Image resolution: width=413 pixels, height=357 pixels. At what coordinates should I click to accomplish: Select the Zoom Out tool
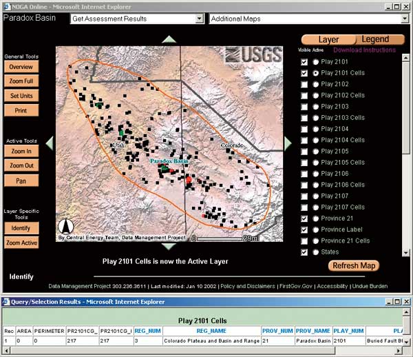tap(21, 165)
